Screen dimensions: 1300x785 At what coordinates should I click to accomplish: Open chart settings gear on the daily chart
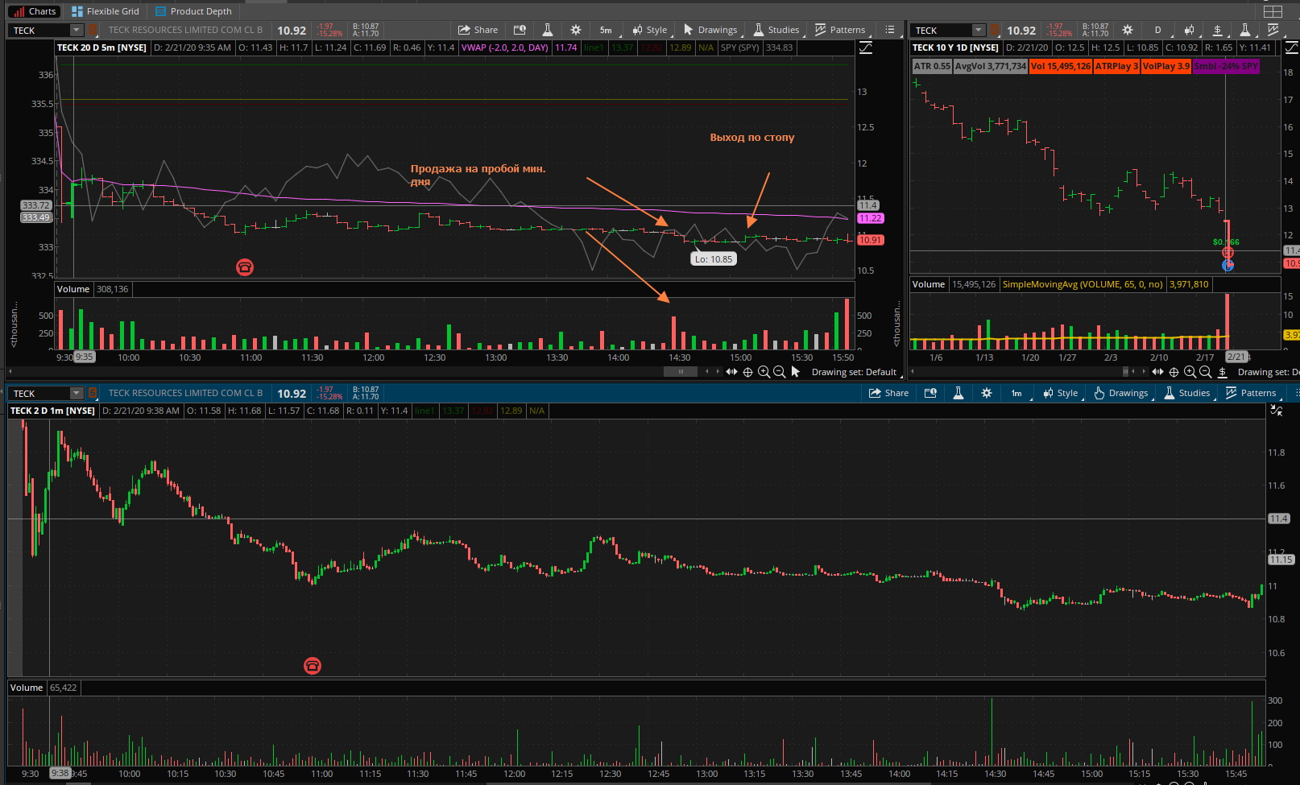(1128, 30)
